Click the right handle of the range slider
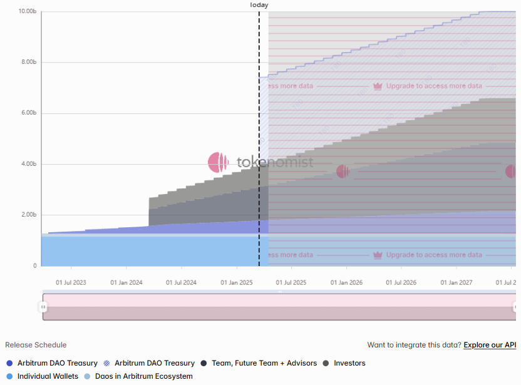 (x=515, y=307)
